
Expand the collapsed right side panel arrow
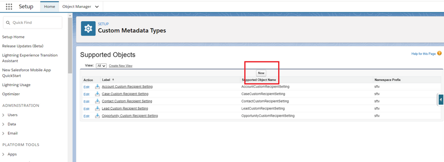coord(440,99)
